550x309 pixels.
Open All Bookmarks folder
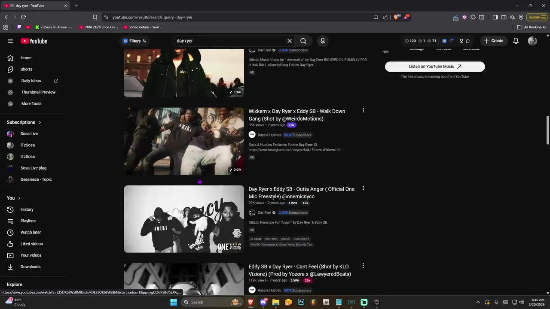532,27
